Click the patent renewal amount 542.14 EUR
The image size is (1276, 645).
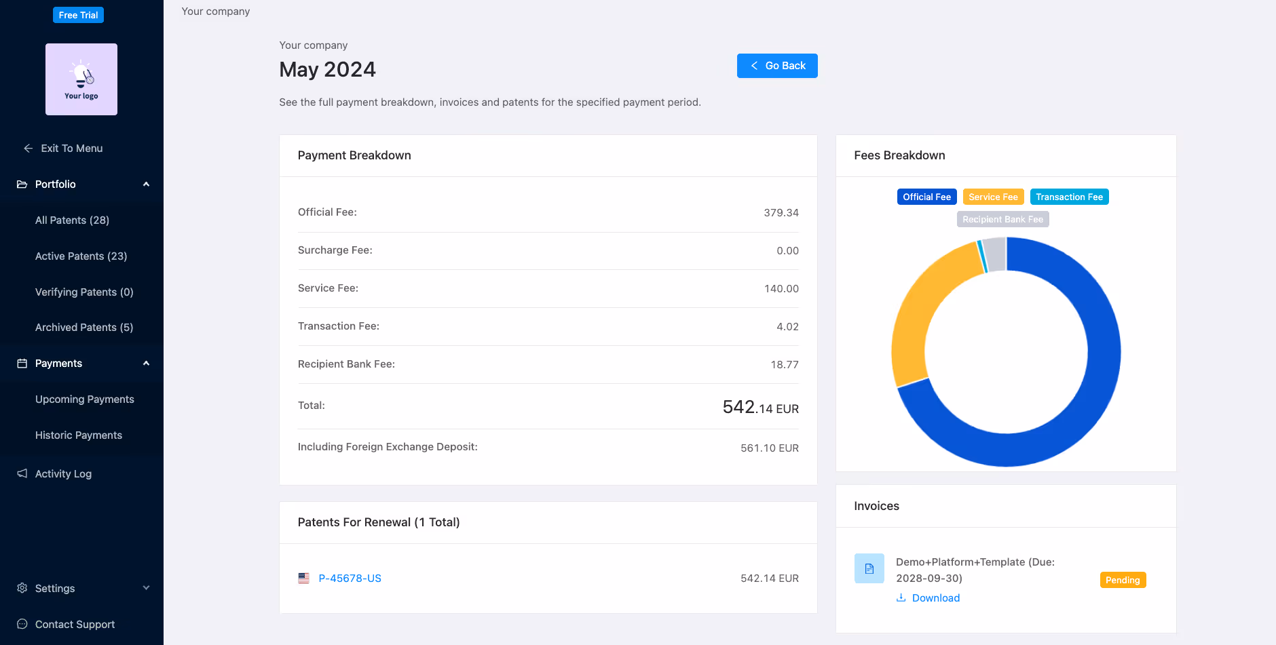coord(770,579)
